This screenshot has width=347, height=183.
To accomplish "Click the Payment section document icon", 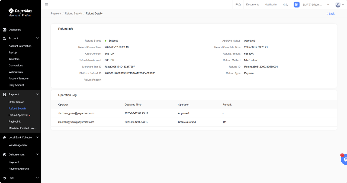I will pos(5,94).
